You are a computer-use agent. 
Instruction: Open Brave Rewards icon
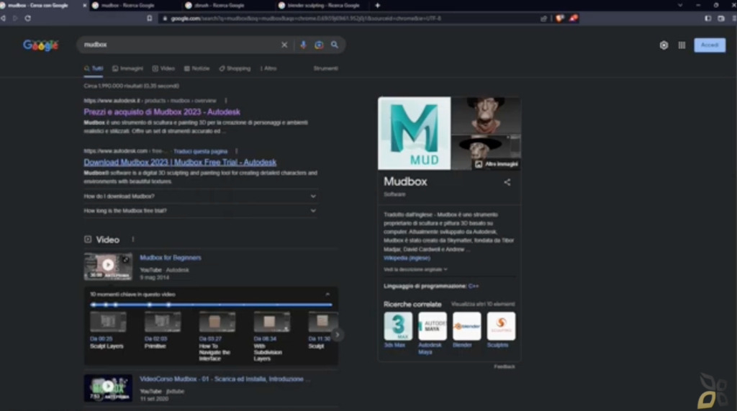click(x=574, y=18)
